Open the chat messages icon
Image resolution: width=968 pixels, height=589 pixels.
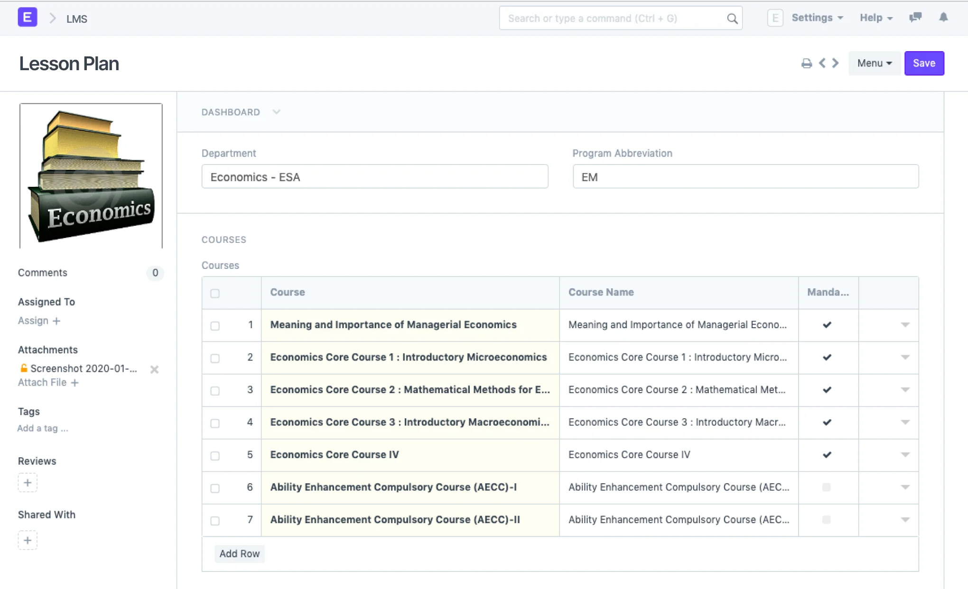(x=915, y=18)
